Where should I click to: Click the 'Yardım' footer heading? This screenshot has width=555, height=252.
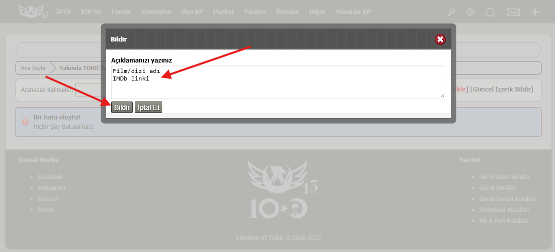pos(470,160)
